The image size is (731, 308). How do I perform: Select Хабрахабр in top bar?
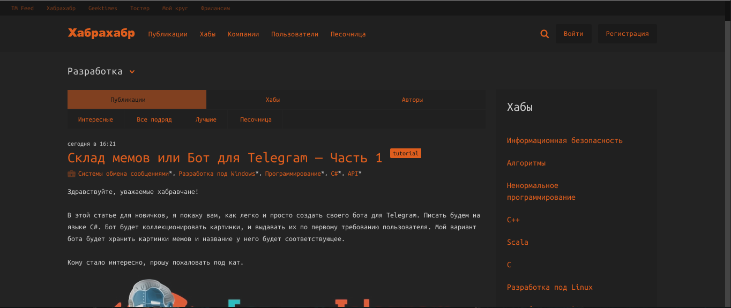coord(61,9)
